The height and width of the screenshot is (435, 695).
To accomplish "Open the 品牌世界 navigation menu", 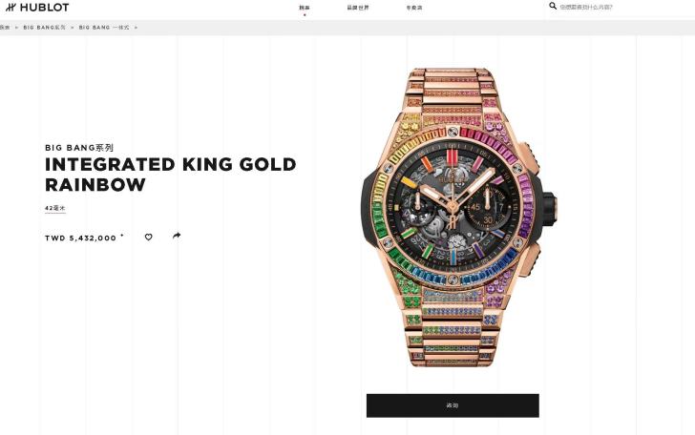I will (x=358, y=8).
